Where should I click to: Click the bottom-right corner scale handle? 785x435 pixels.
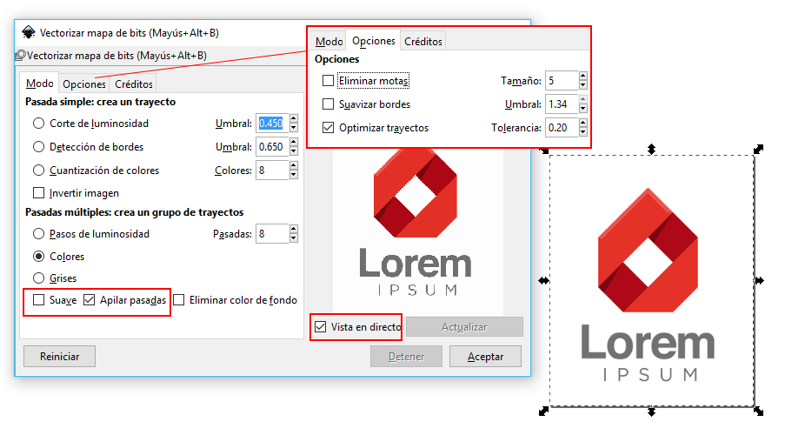click(x=758, y=411)
